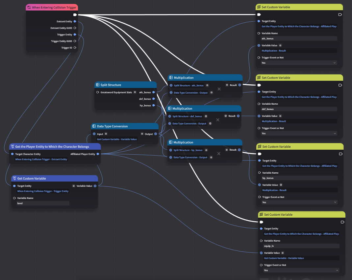Click the hp_bonus Multiplication node header icon
Viewport: 352px width, 280px height.
click(x=171, y=142)
